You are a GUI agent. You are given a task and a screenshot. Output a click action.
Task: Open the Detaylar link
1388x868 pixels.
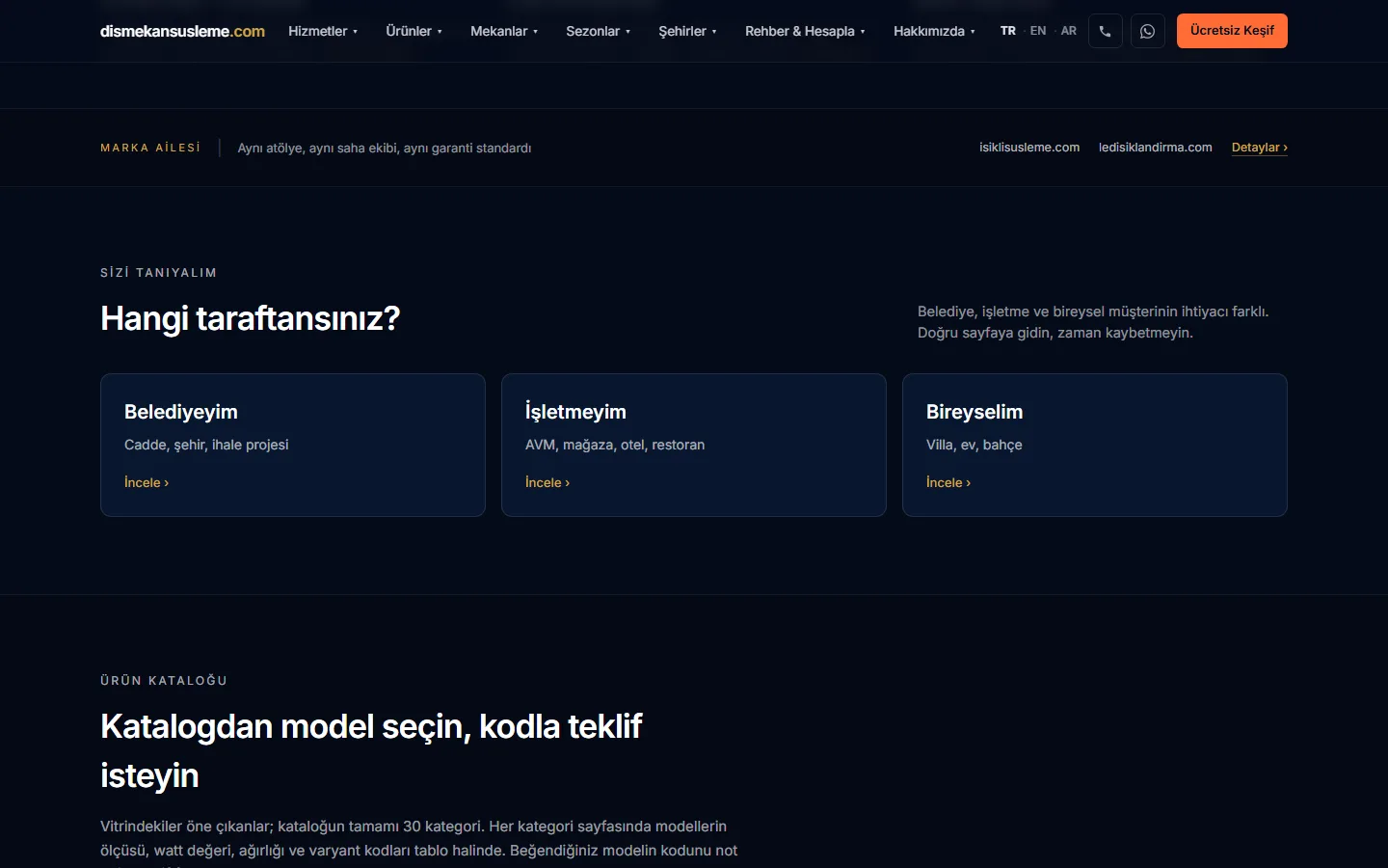pos(1260,148)
